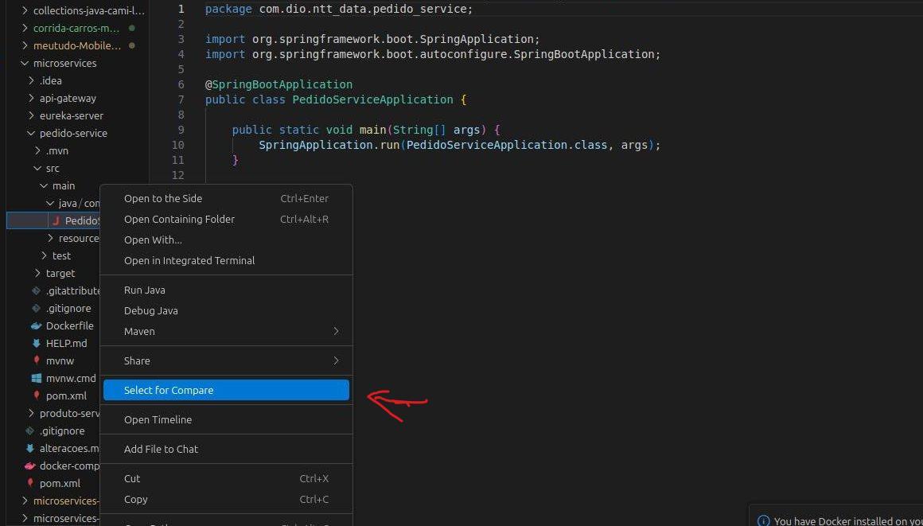Open mvnw.cmd file
This screenshot has height=526, width=923.
[71, 378]
